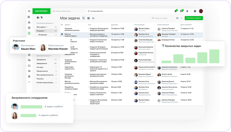Click the tallest green bar in chart

click(214, 56)
